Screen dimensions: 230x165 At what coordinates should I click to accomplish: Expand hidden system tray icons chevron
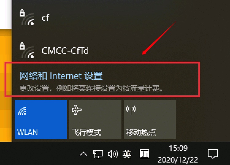point(83,154)
